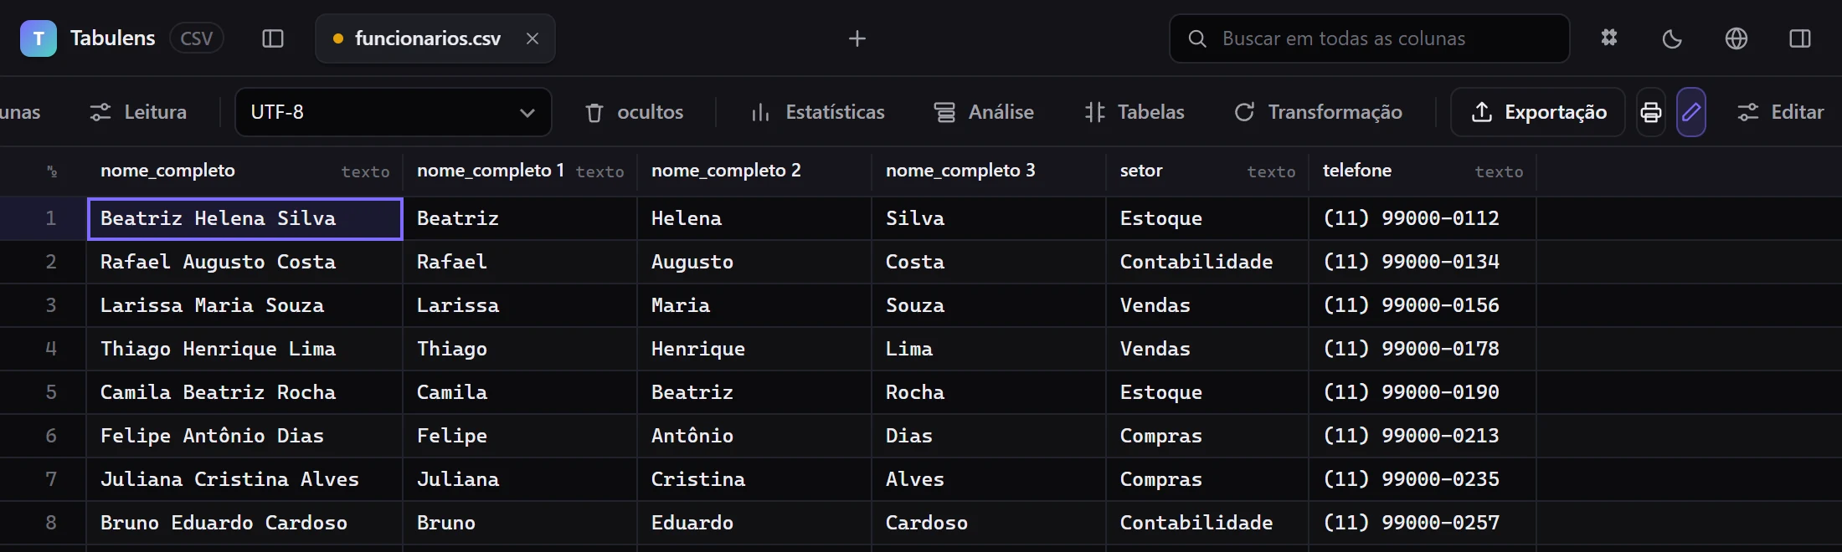The image size is (1842, 552).
Task: Open the Tabelas split option
Action: [x=1135, y=112]
